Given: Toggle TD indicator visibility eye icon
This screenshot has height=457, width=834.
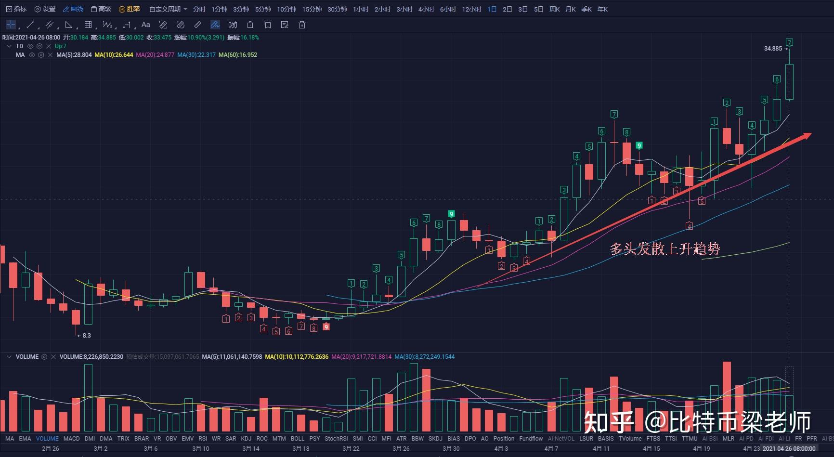Looking at the screenshot, I should (x=30, y=46).
